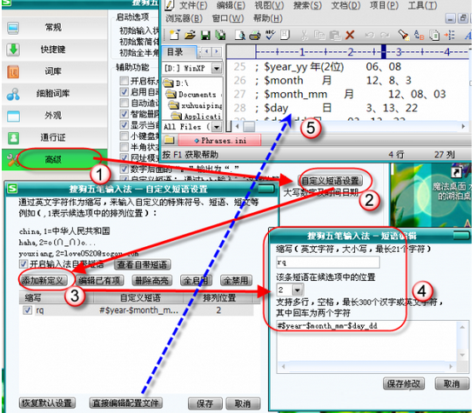Click the Undo arrow icon in editor toolbar
Screen dimensions: 476x413
tap(370, 36)
